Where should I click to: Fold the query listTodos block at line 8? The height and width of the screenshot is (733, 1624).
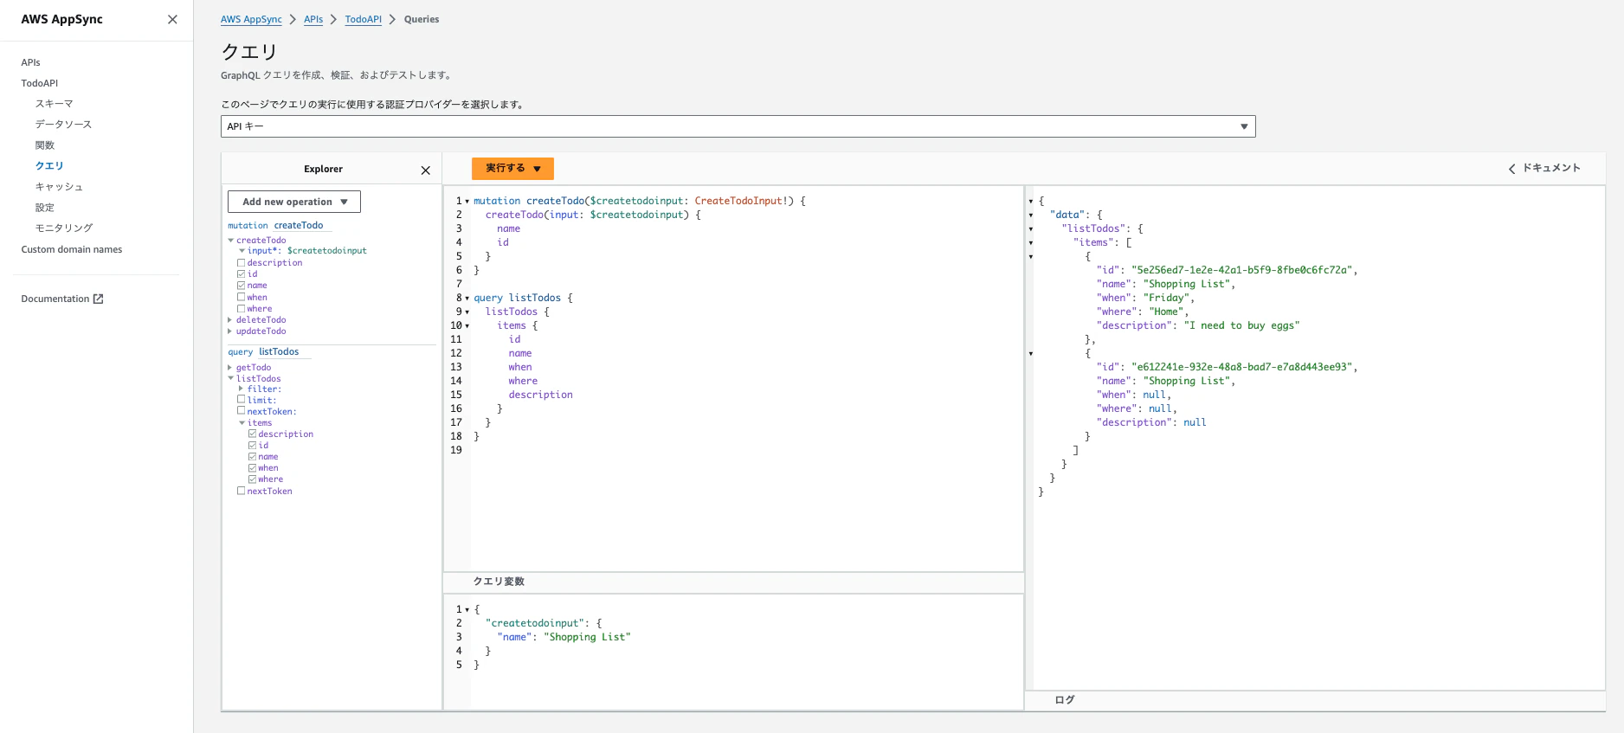[x=467, y=299]
